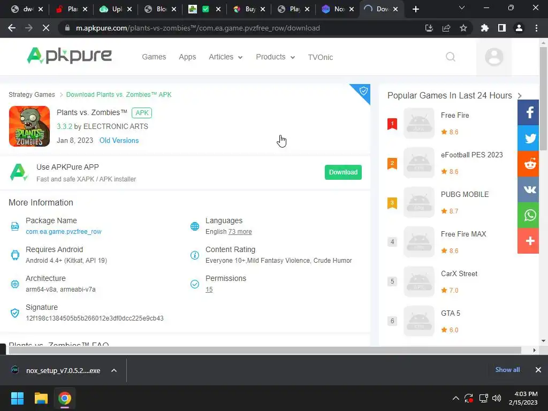
Task: Open the Apps menu
Action: click(x=187, y=57)
